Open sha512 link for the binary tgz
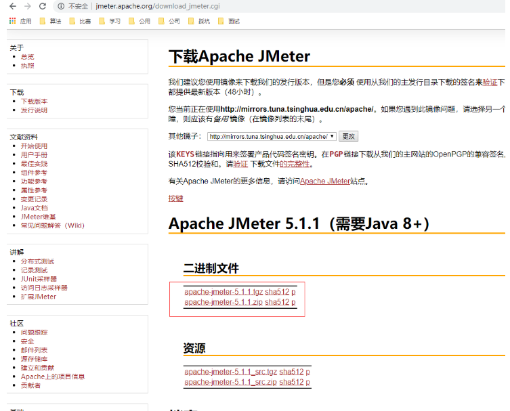510x411 pixels. click(277, 292)
